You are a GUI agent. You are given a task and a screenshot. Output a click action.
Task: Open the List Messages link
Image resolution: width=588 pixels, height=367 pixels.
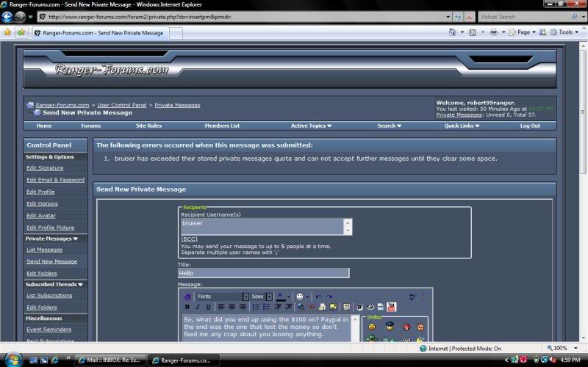click(45, 250)
